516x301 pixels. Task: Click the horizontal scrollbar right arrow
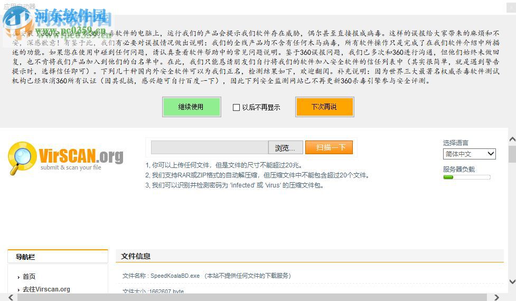click(496, 297)
